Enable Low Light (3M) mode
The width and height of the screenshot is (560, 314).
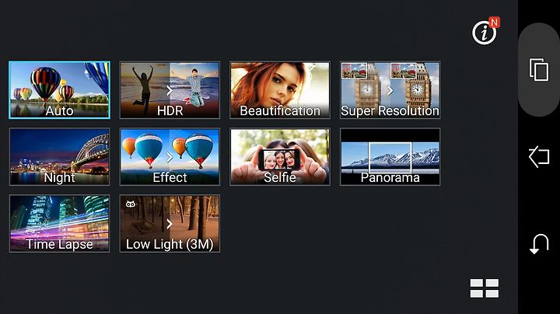coord(170,223)
